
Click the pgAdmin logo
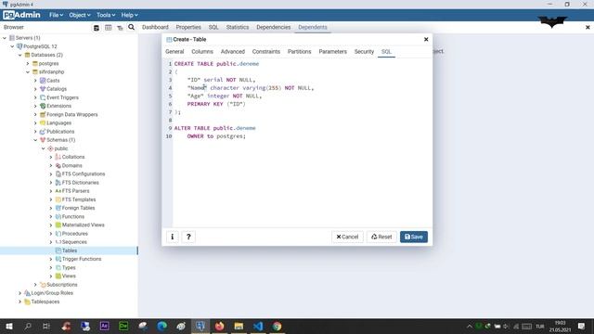pyautogui.click(x=21, y=15)
